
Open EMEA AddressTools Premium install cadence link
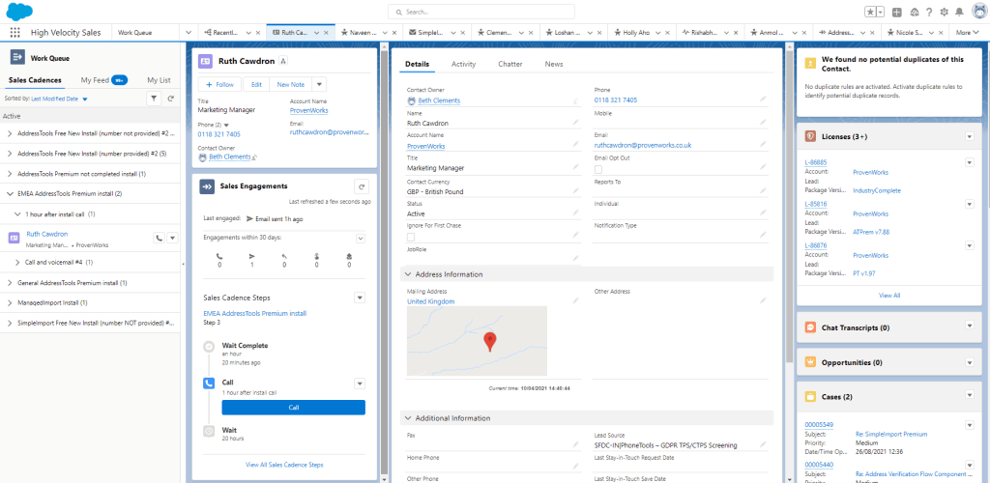coord(255,313)
